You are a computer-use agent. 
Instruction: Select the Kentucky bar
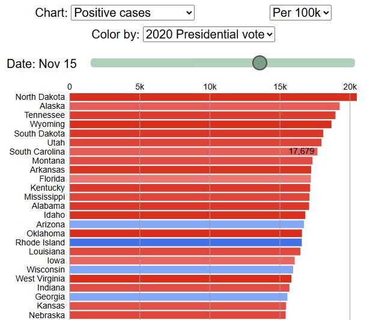190,188
